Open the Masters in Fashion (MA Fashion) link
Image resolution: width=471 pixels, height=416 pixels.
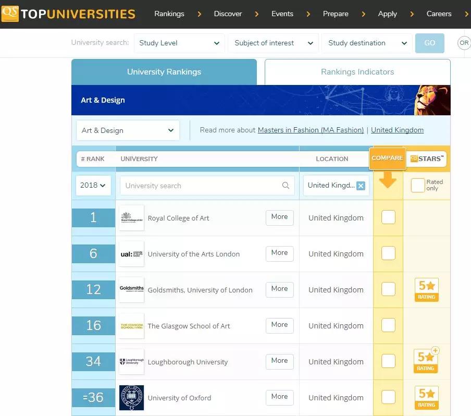coord(311,130)
